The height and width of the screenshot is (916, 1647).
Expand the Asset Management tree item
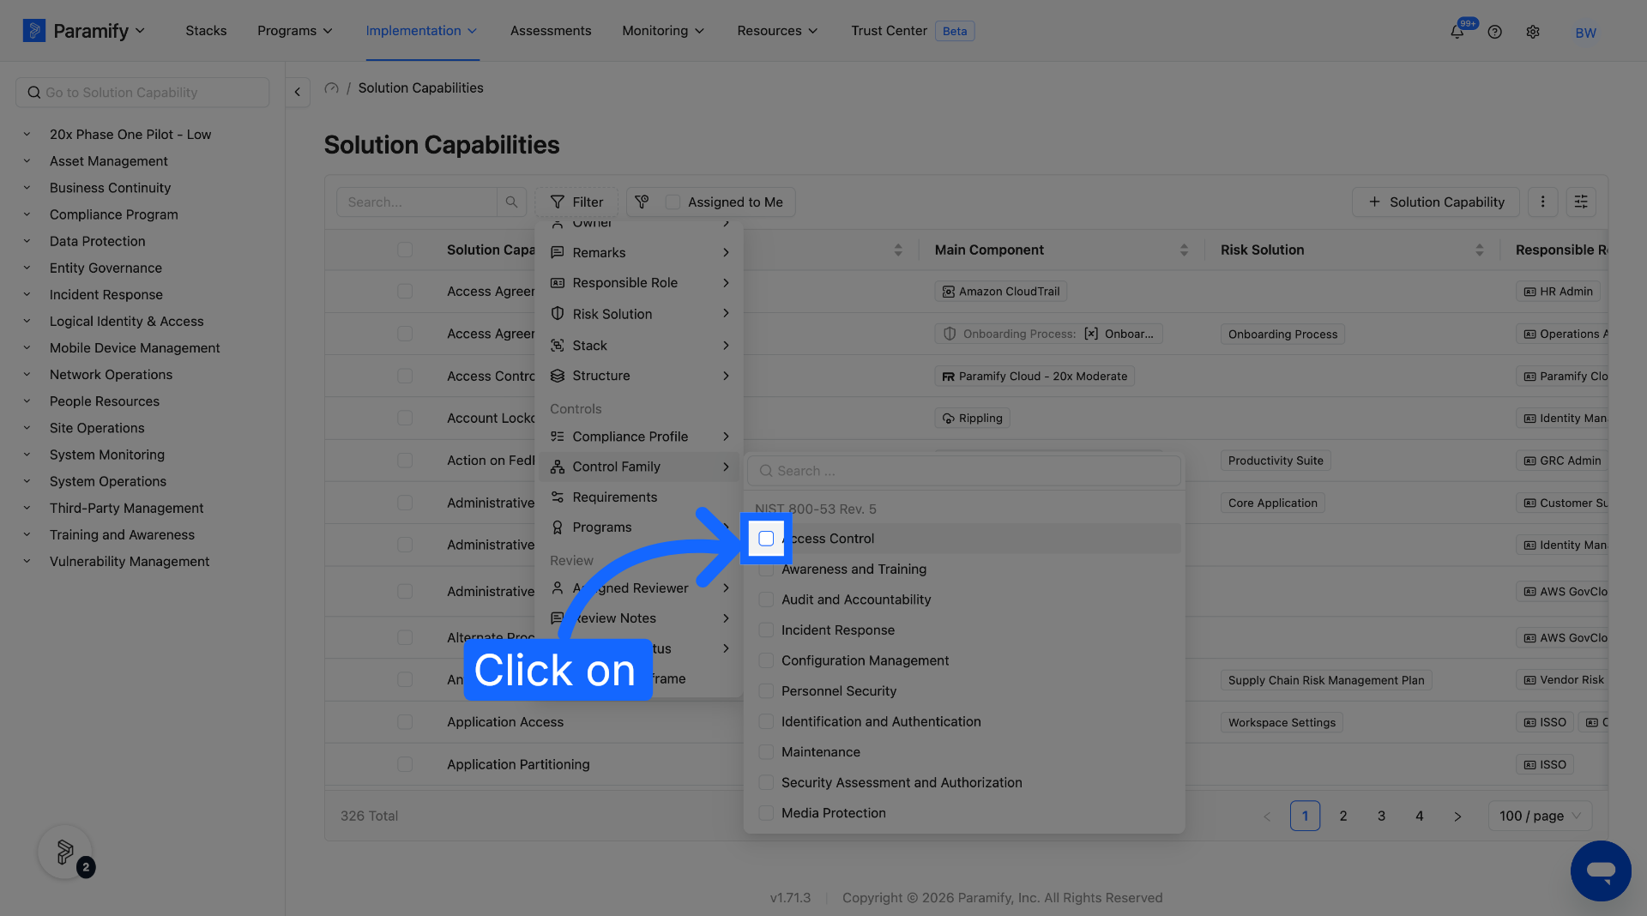point(27,161)
